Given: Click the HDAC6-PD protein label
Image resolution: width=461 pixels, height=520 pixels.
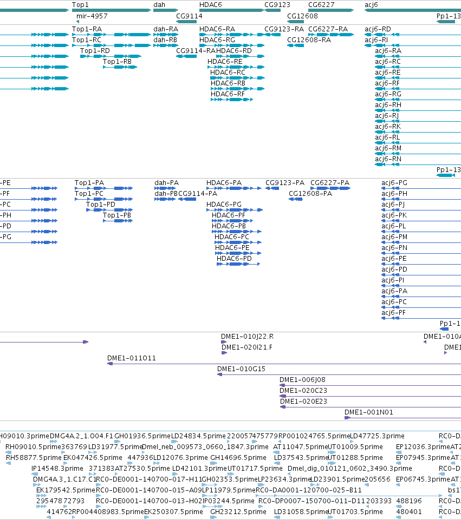Looking at the screenshot, I should click(x=235, y=258).
